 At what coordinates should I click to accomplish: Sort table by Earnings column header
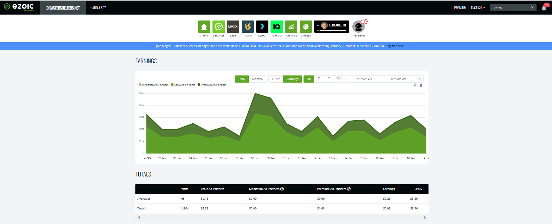click(x=389, y=189)
